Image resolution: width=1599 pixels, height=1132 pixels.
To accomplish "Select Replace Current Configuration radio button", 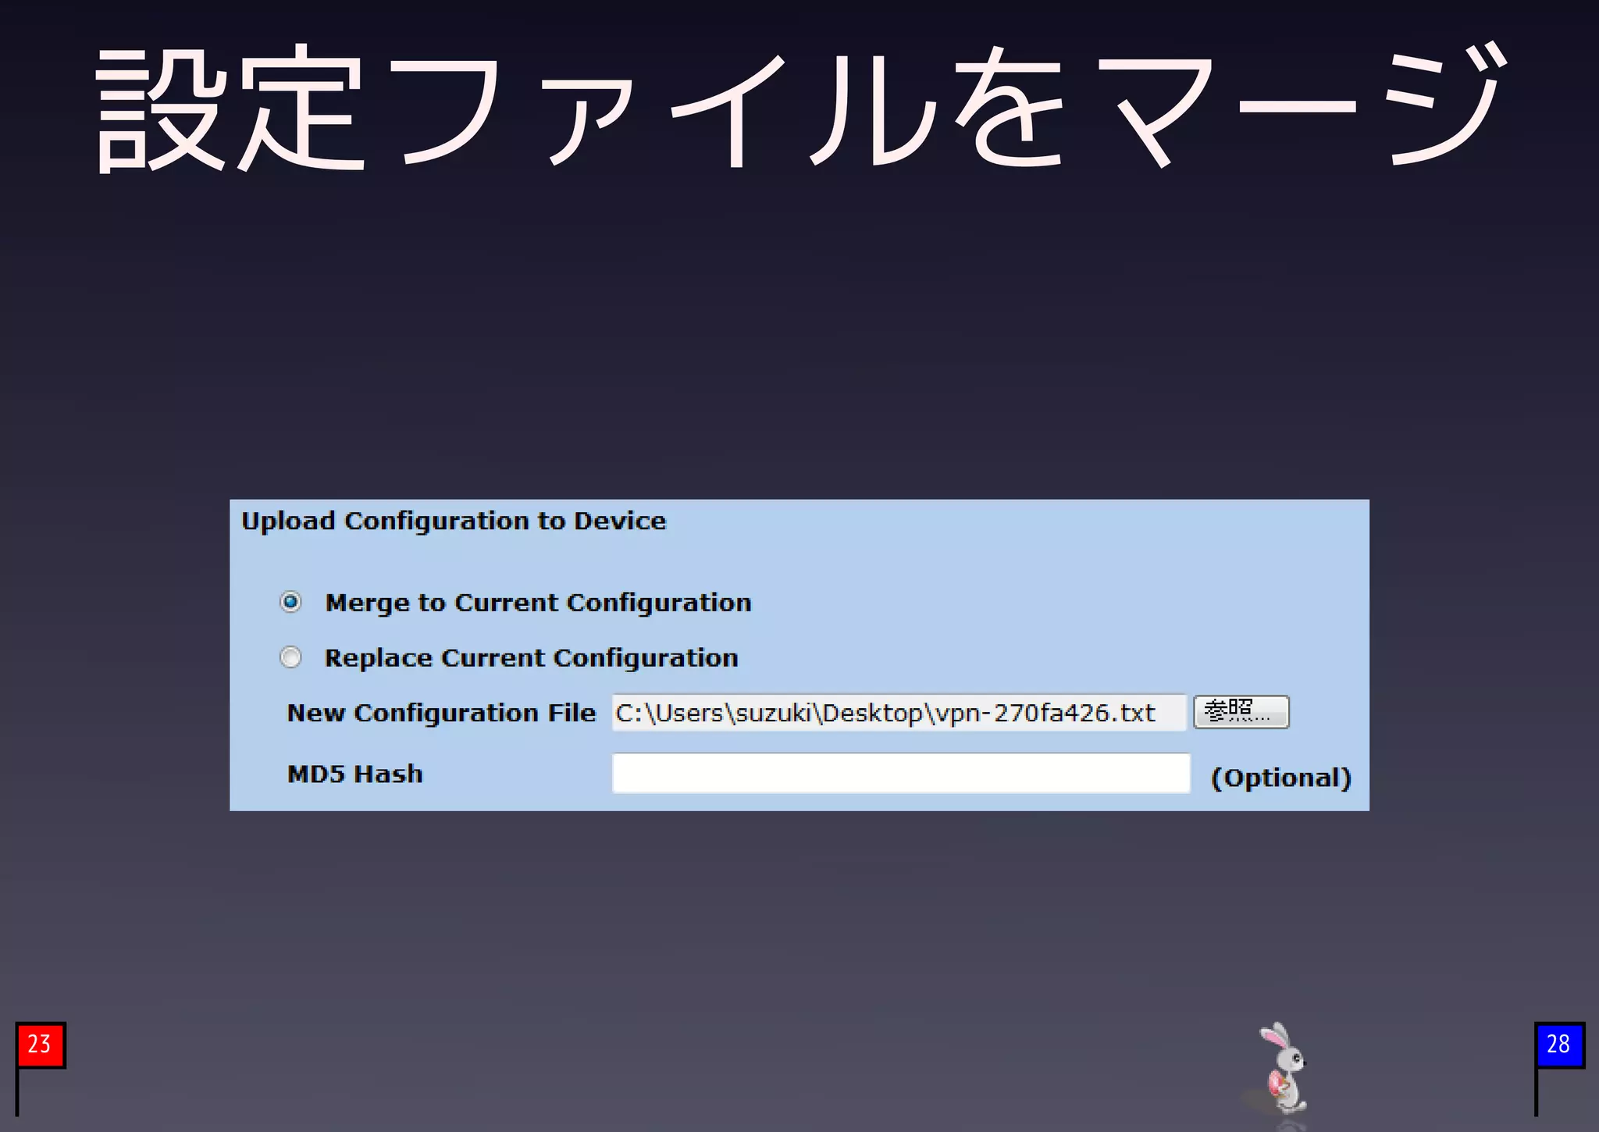I will point(290,657).
